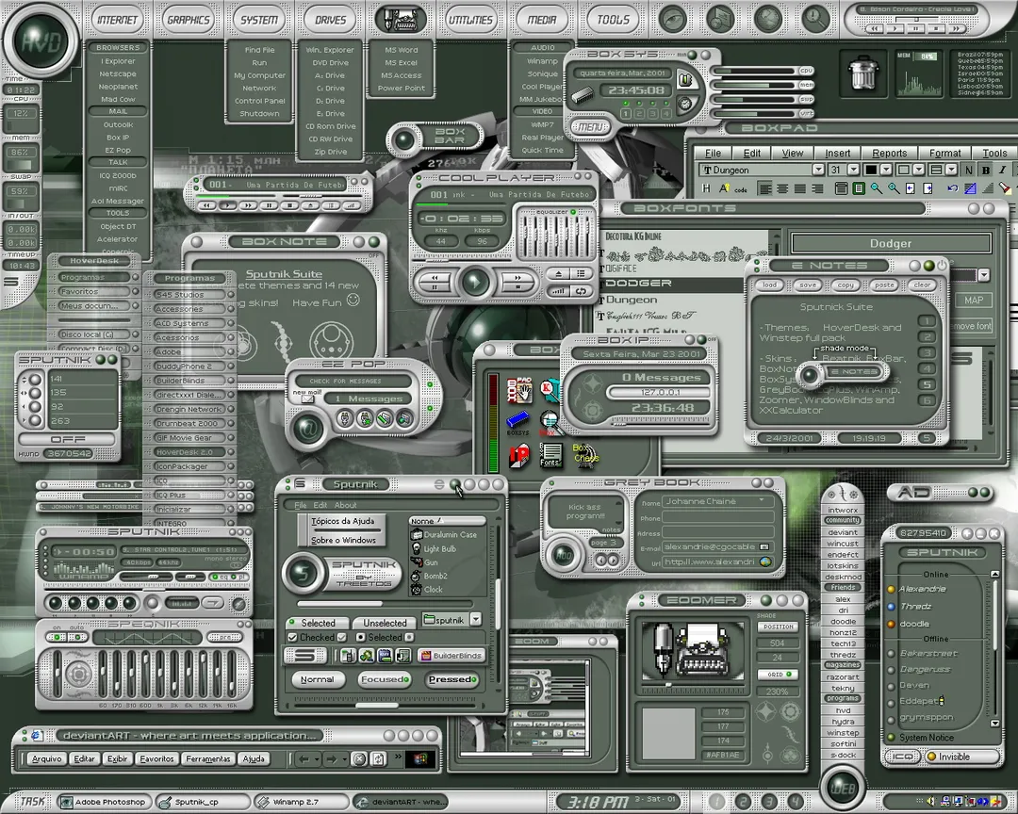The width and height of the screenshot is (1018, 814).
Task: Click the IP red icon in Box window
Action: click(x=518, y=454)
